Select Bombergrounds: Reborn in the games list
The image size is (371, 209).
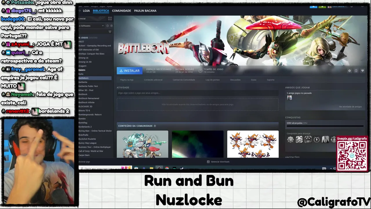coord(90,115)
